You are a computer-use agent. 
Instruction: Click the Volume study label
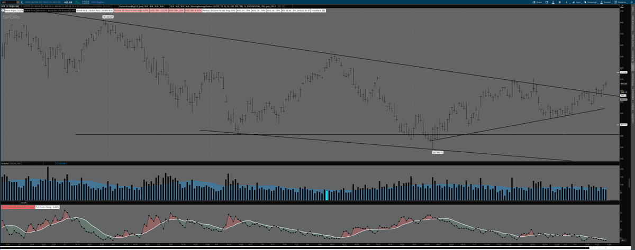pos(4,164)
